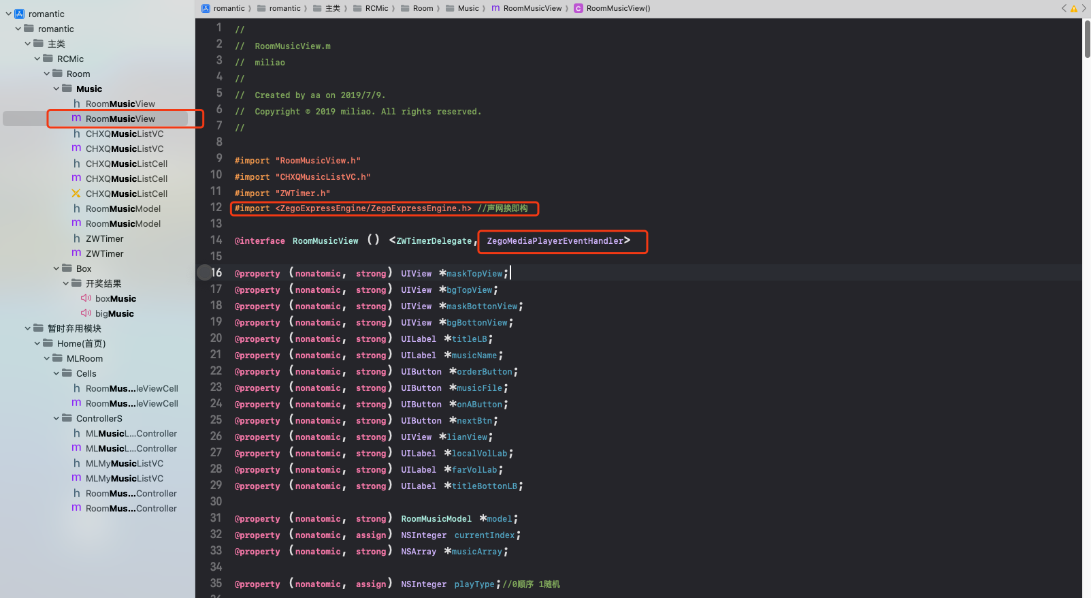Open the bigMusic audio file
Screen dimensions: 1091x598
coord(114,313)
